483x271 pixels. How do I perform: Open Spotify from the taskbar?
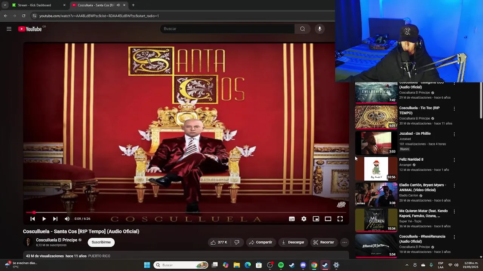pyautogui.click(x=281, y=265)
